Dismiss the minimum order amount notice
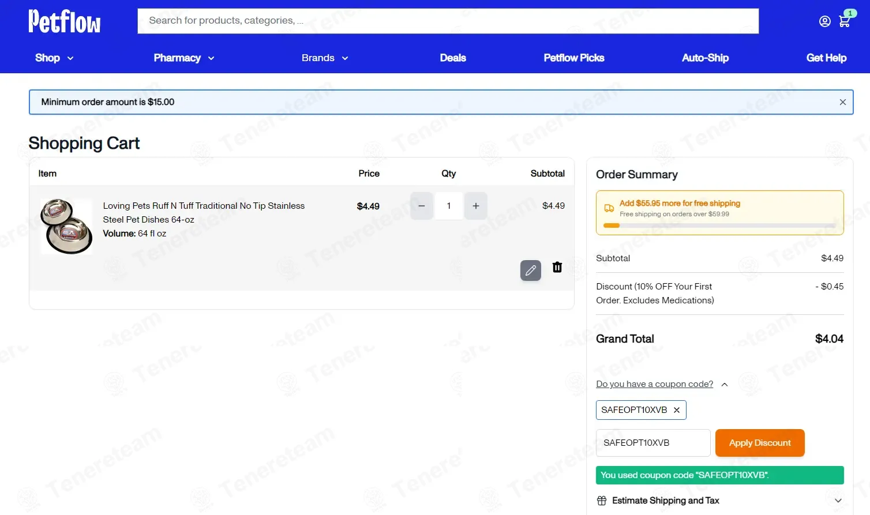Viewport: 870px width, 515px height. pyautogui.click(x=843, y=102)
